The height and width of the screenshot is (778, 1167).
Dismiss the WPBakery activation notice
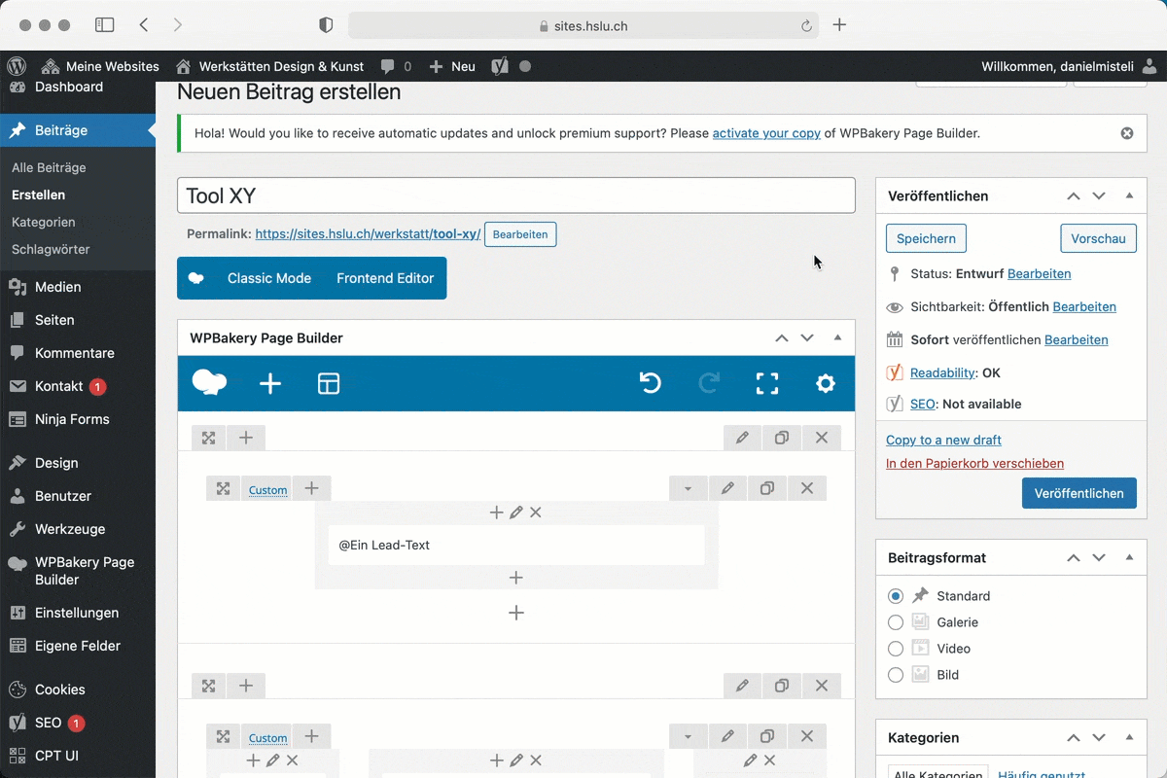tap(1127, 133)
